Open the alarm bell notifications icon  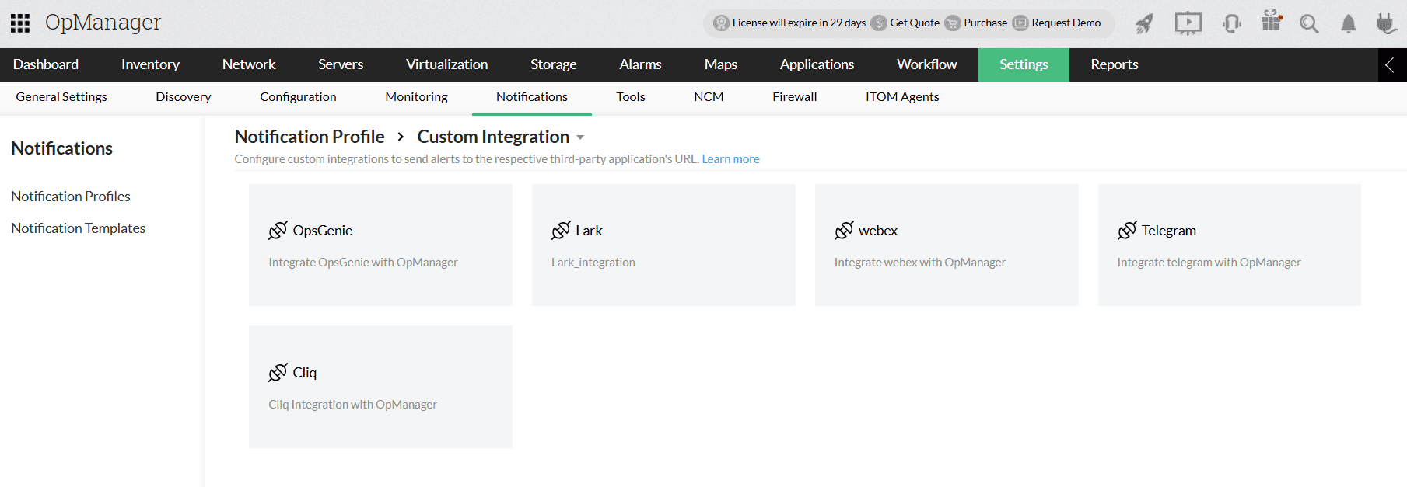(1349, 23)
